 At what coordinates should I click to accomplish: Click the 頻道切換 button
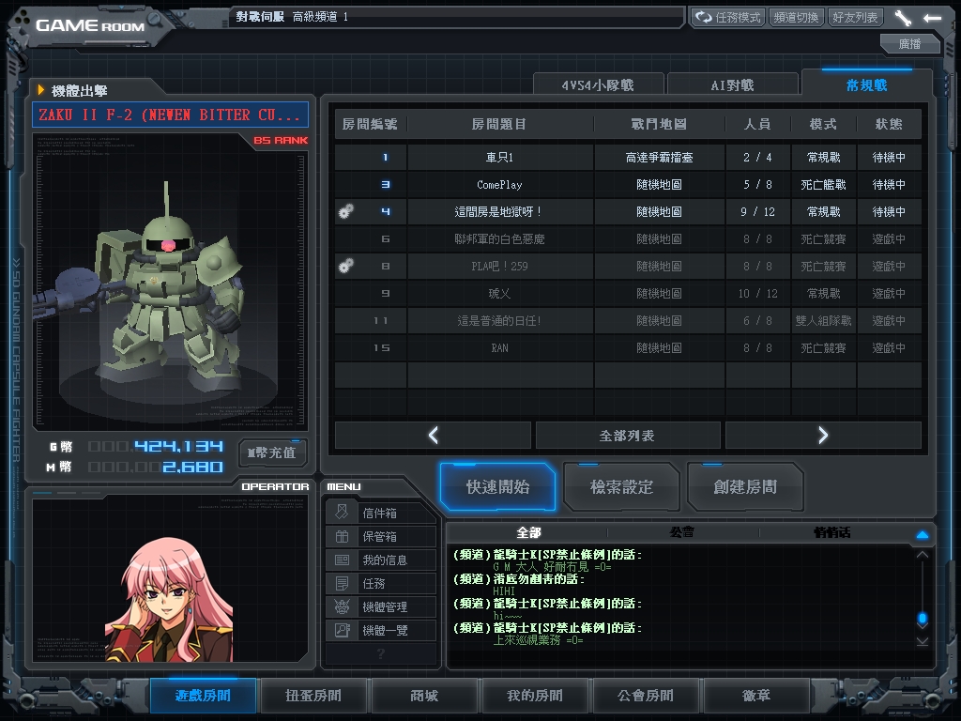pos(796,17)
